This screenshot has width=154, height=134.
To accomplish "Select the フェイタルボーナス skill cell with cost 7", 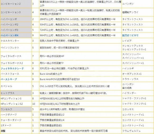I will pos(16,56).
